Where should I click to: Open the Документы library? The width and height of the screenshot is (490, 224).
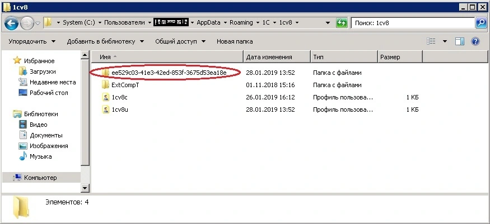46,135
